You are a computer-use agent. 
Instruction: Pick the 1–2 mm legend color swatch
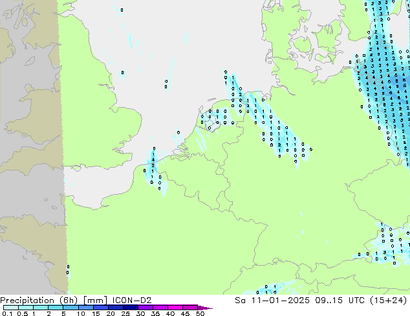point(41,308)
